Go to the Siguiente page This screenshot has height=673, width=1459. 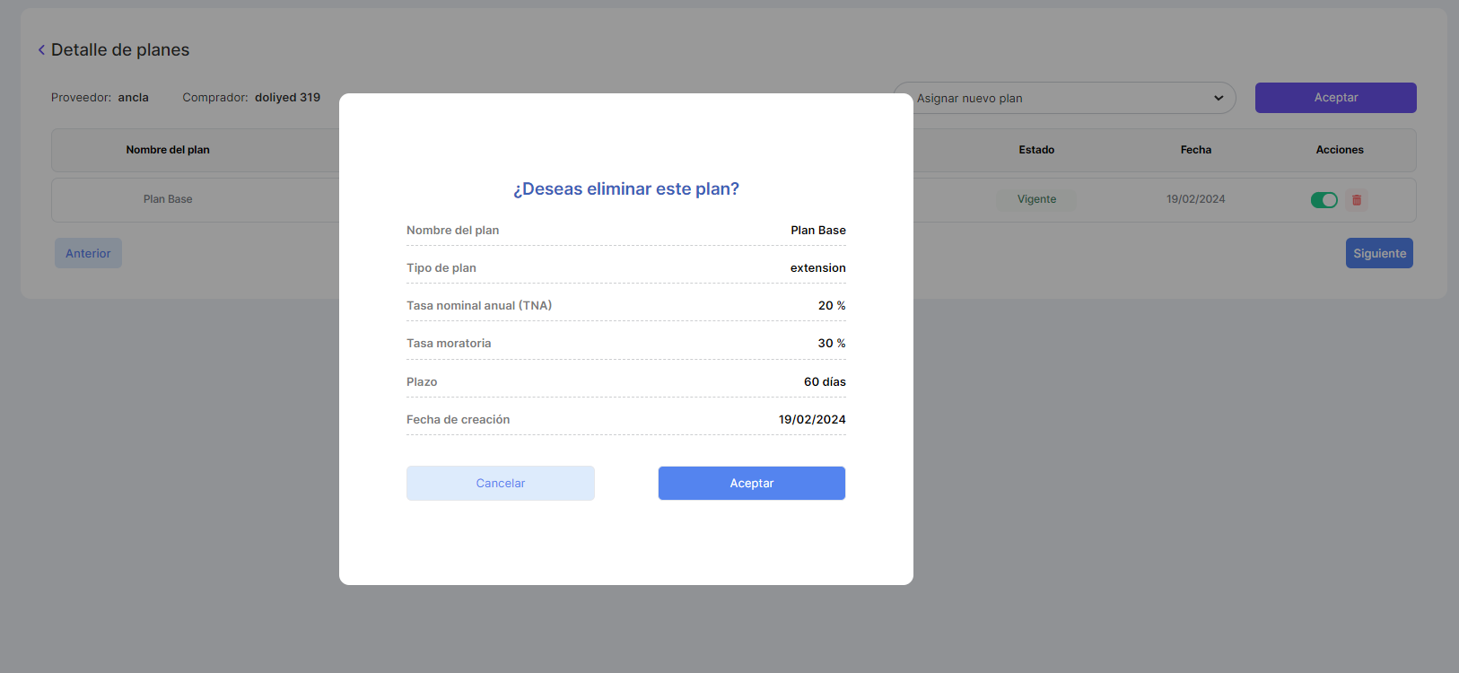tap(1379, 253)
